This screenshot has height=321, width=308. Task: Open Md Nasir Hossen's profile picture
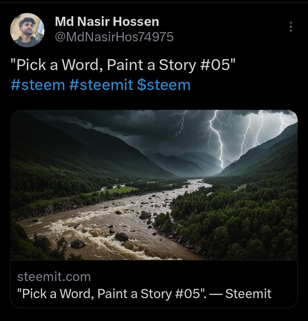27,30
